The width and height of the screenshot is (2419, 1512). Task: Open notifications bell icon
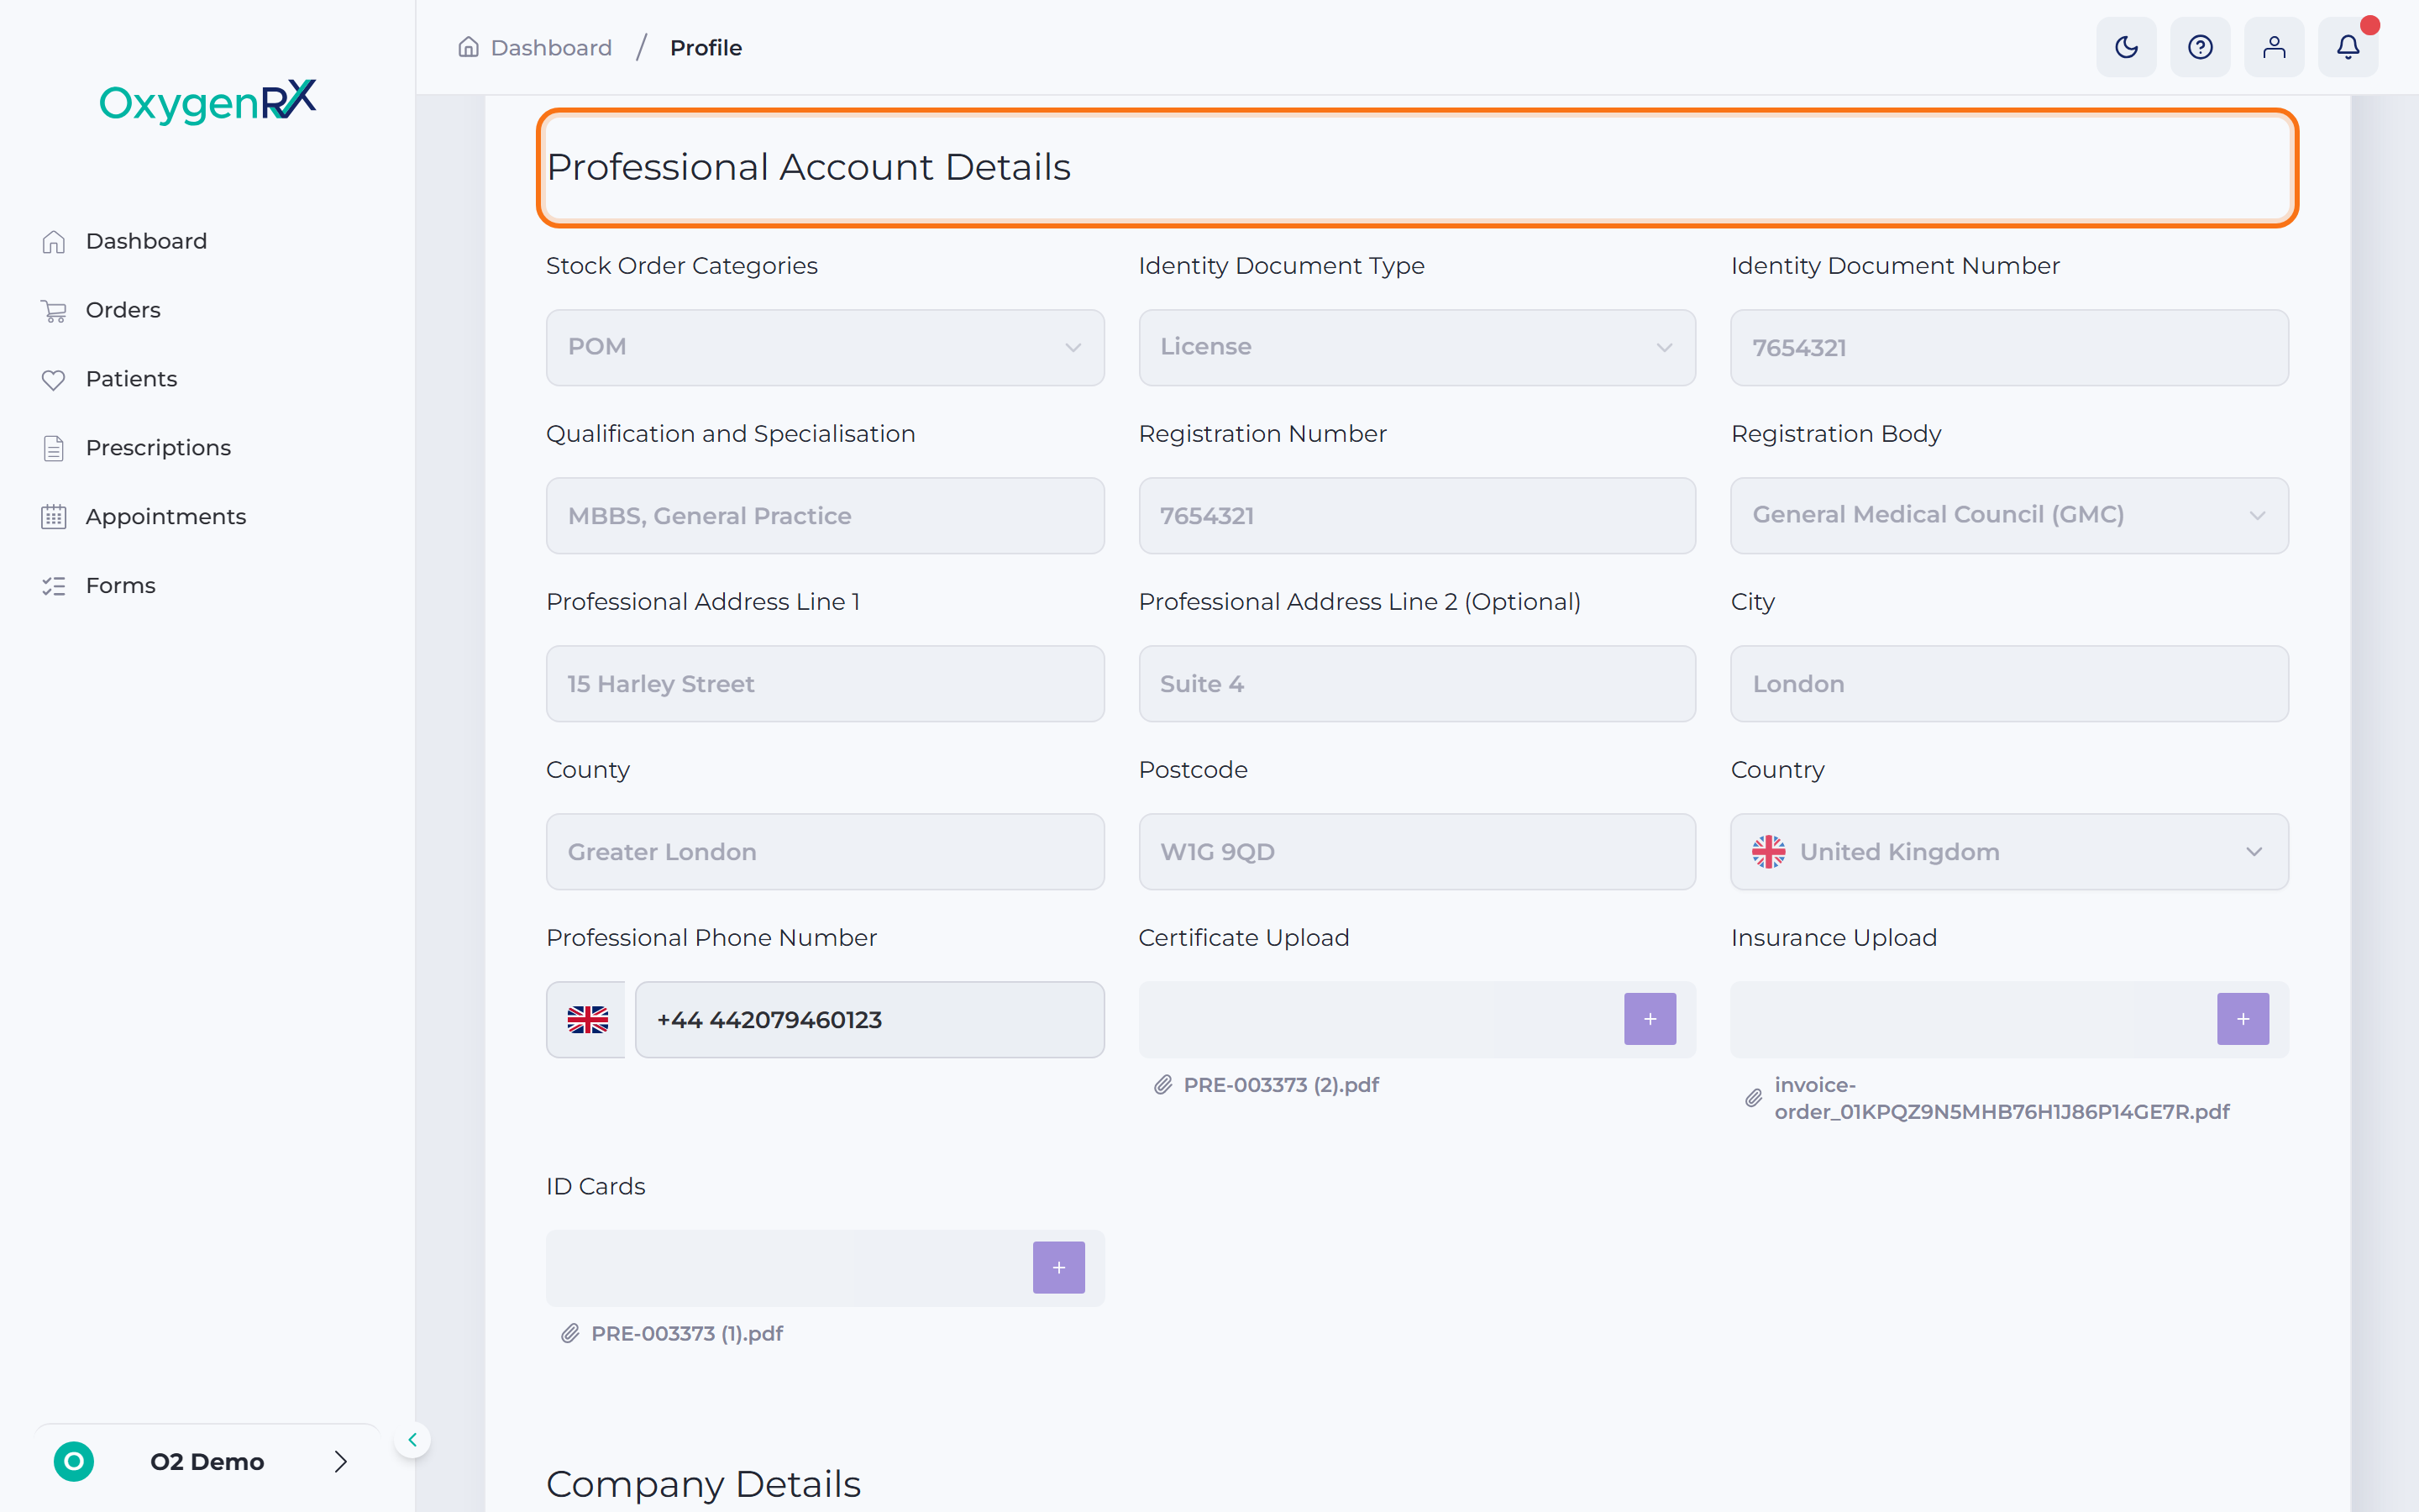coord(2348,47)
